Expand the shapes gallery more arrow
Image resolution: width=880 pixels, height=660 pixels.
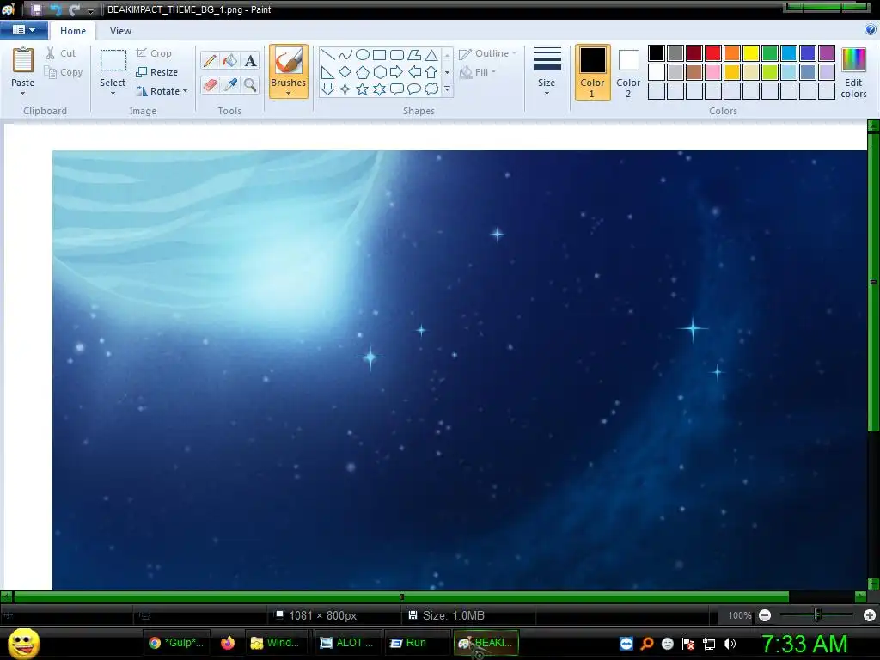pos(447,89)
